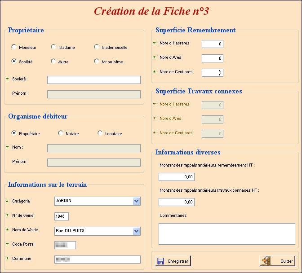Expand the Nom de Voirie dropdown list
The image size is (302, 273).
click(x=137, y=231)
